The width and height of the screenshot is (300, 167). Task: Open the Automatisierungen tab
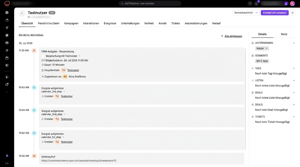196,23
